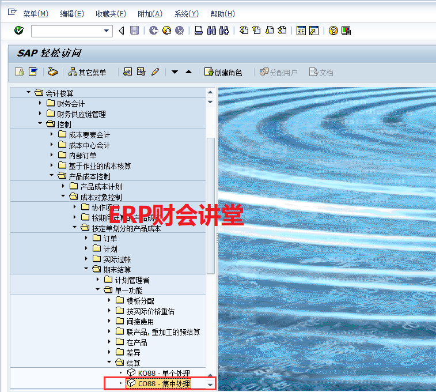436x392 pixels.
Task: Expand the 财务会计 folder node
Action: coord(40,103)
